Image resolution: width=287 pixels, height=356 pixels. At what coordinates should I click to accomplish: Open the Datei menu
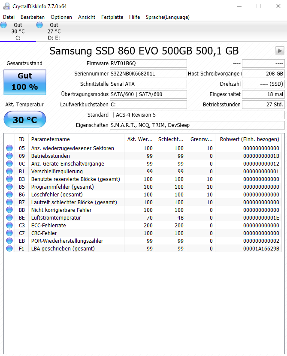coord(9,17)
